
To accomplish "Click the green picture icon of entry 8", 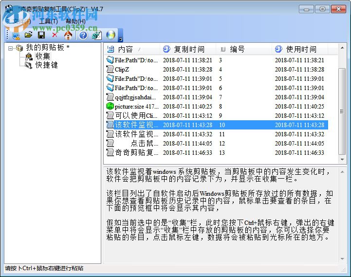I will pyautogui.click(x=110, y=106).
